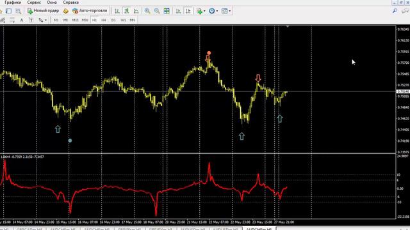Select the D1 timeframe
Image resolution: width=410 pixels, height=230 pixels.
point(113,20)
